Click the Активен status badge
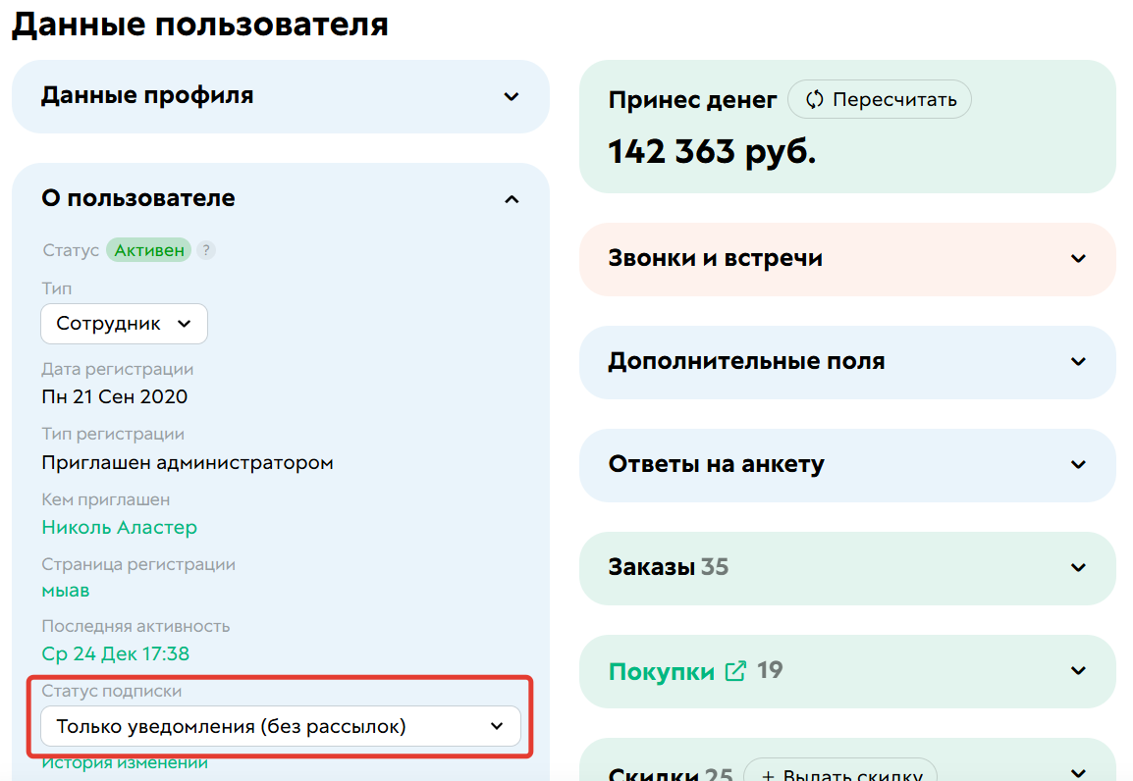1133x781 pixels. [148, 250]
